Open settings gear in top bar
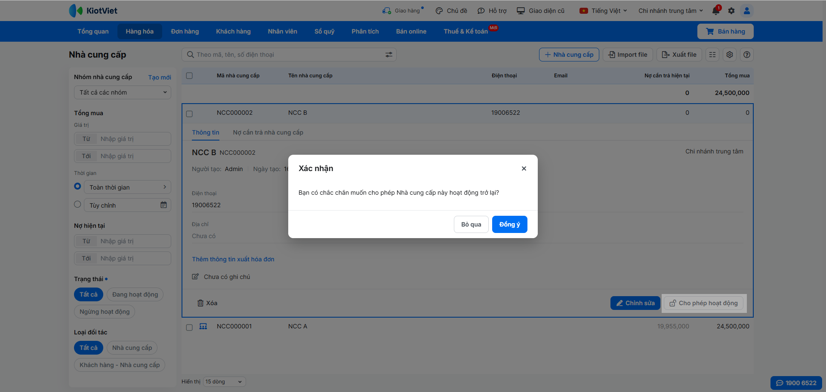826x392 pixels. tap(731, 11)
